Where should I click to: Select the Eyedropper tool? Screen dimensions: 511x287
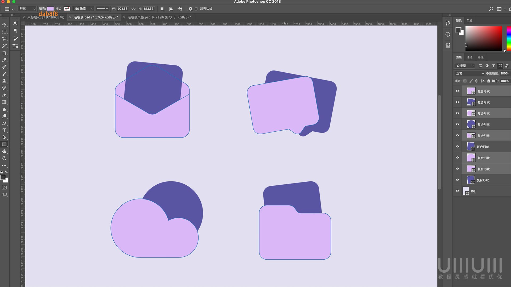(x=4, y=60)
